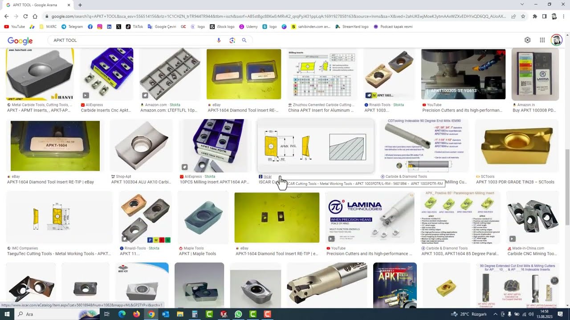Viewport: 570px width, 320px height.
Task: Open the Chrome extensions puzzle icon
Action: (535, 16)
